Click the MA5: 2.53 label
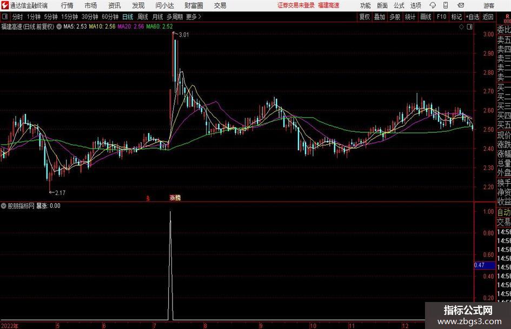Image resolution: width=511 pixels, height=329 pixels. (75, 26)
